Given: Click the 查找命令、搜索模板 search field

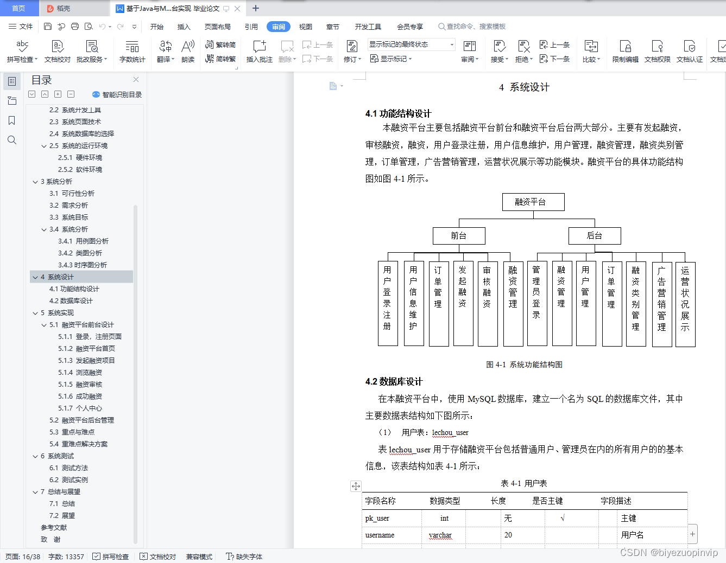Looking at the screenshot, I should coord(472,27).
